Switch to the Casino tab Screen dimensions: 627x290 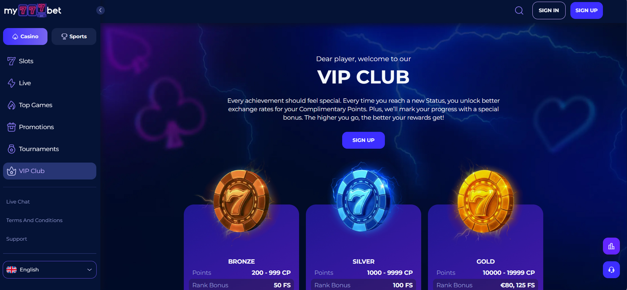(25, 37)
